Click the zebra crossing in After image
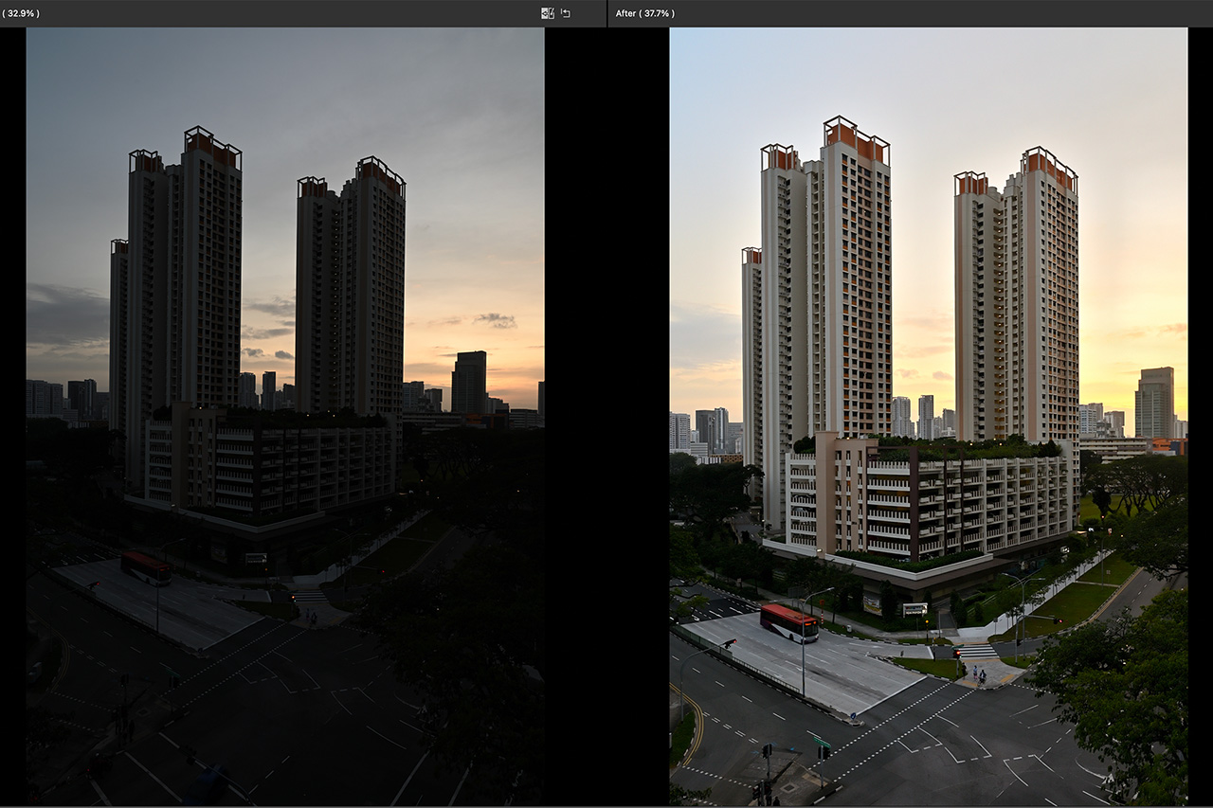 pos(978,652)
